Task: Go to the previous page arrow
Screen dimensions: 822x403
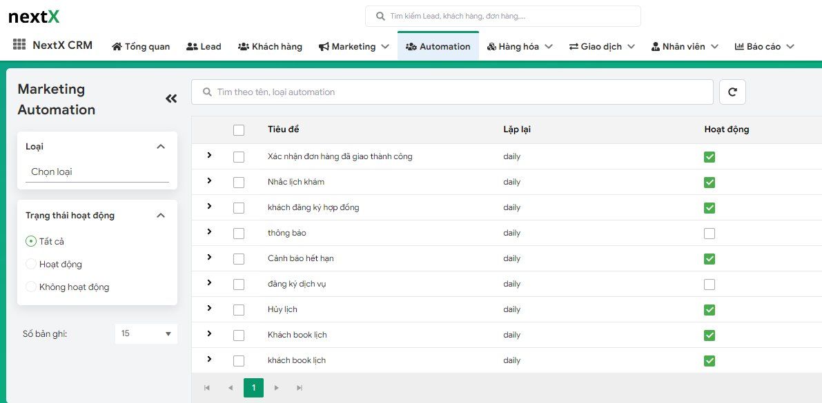Action: 231,388
